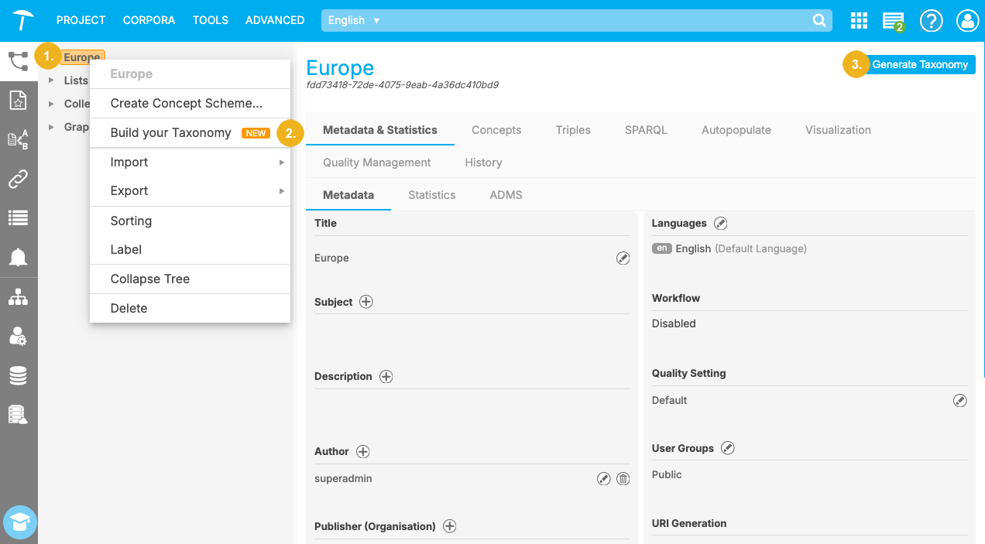Click the search magnifier icon
Image resolution: width=985 pixels, height=544 pixels.
click(819, 21)
